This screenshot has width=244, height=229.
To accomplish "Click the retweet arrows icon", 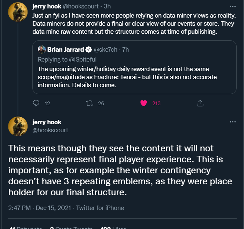I will tap(90, 103).
